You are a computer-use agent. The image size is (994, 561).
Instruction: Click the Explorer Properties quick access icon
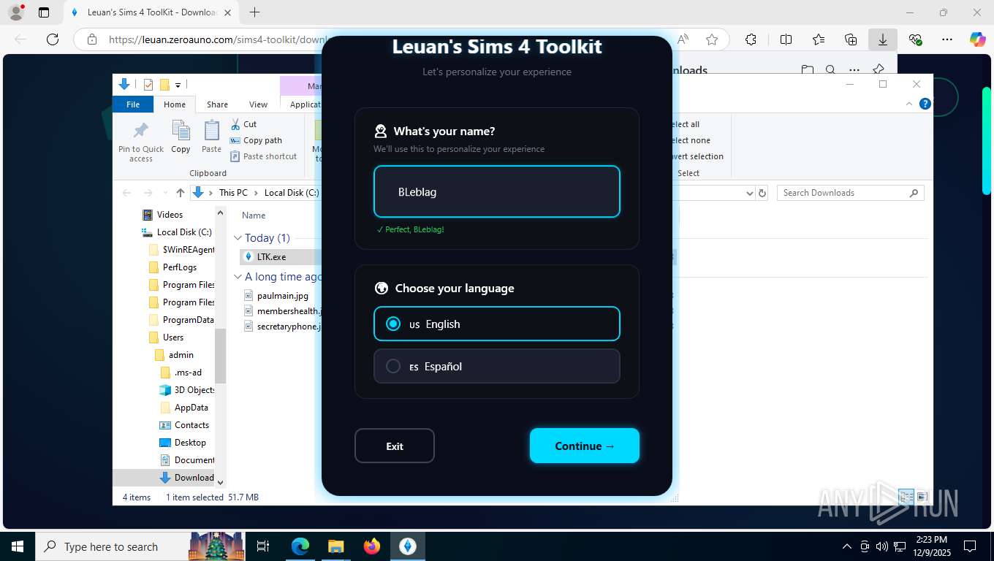coord(148,85)
